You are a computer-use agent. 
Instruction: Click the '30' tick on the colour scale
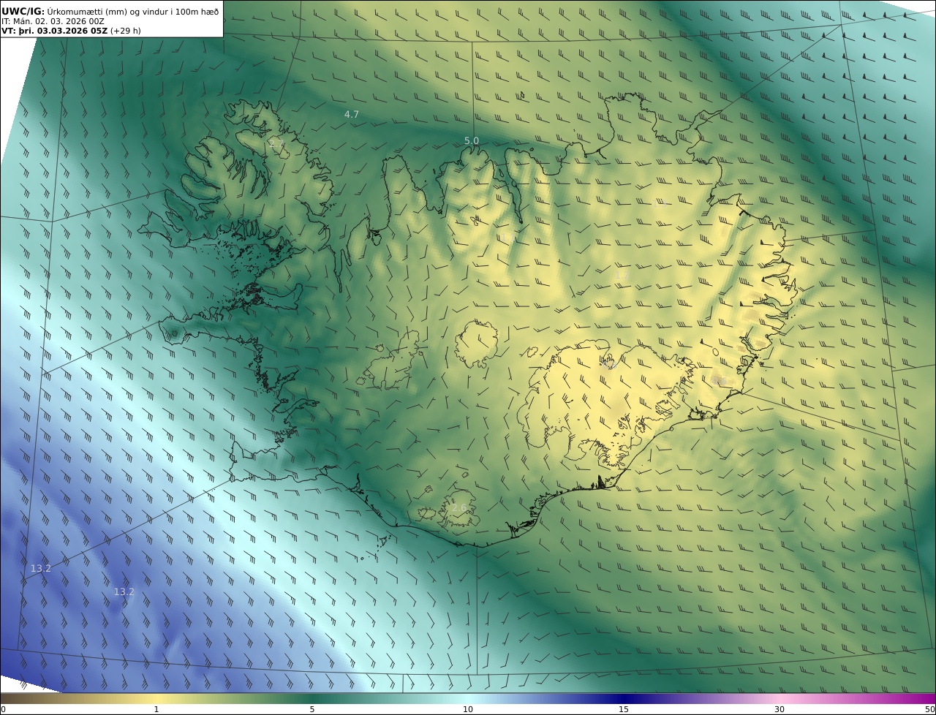780,709
